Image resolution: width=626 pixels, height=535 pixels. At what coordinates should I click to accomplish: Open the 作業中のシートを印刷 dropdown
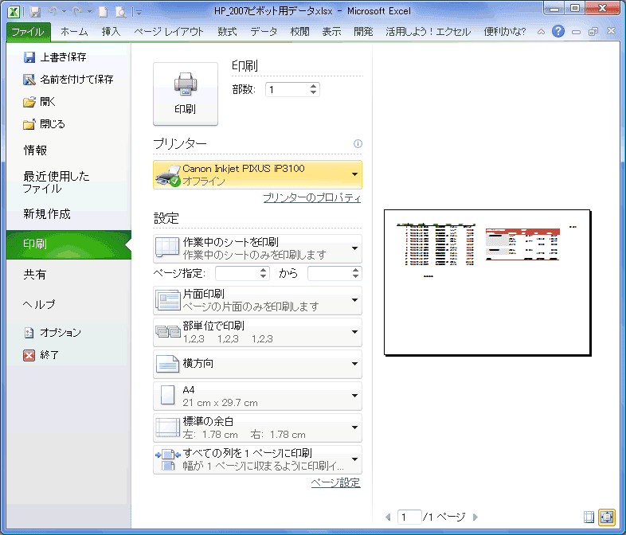click(257, 248)
